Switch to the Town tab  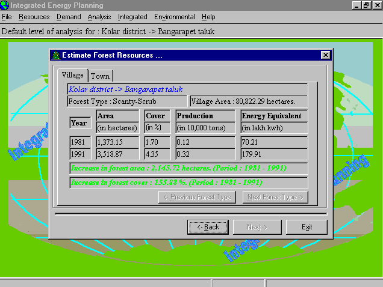(x=100, y=76)
